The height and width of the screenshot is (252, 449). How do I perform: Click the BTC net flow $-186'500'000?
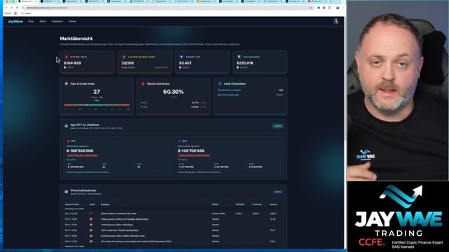(80, 150)
